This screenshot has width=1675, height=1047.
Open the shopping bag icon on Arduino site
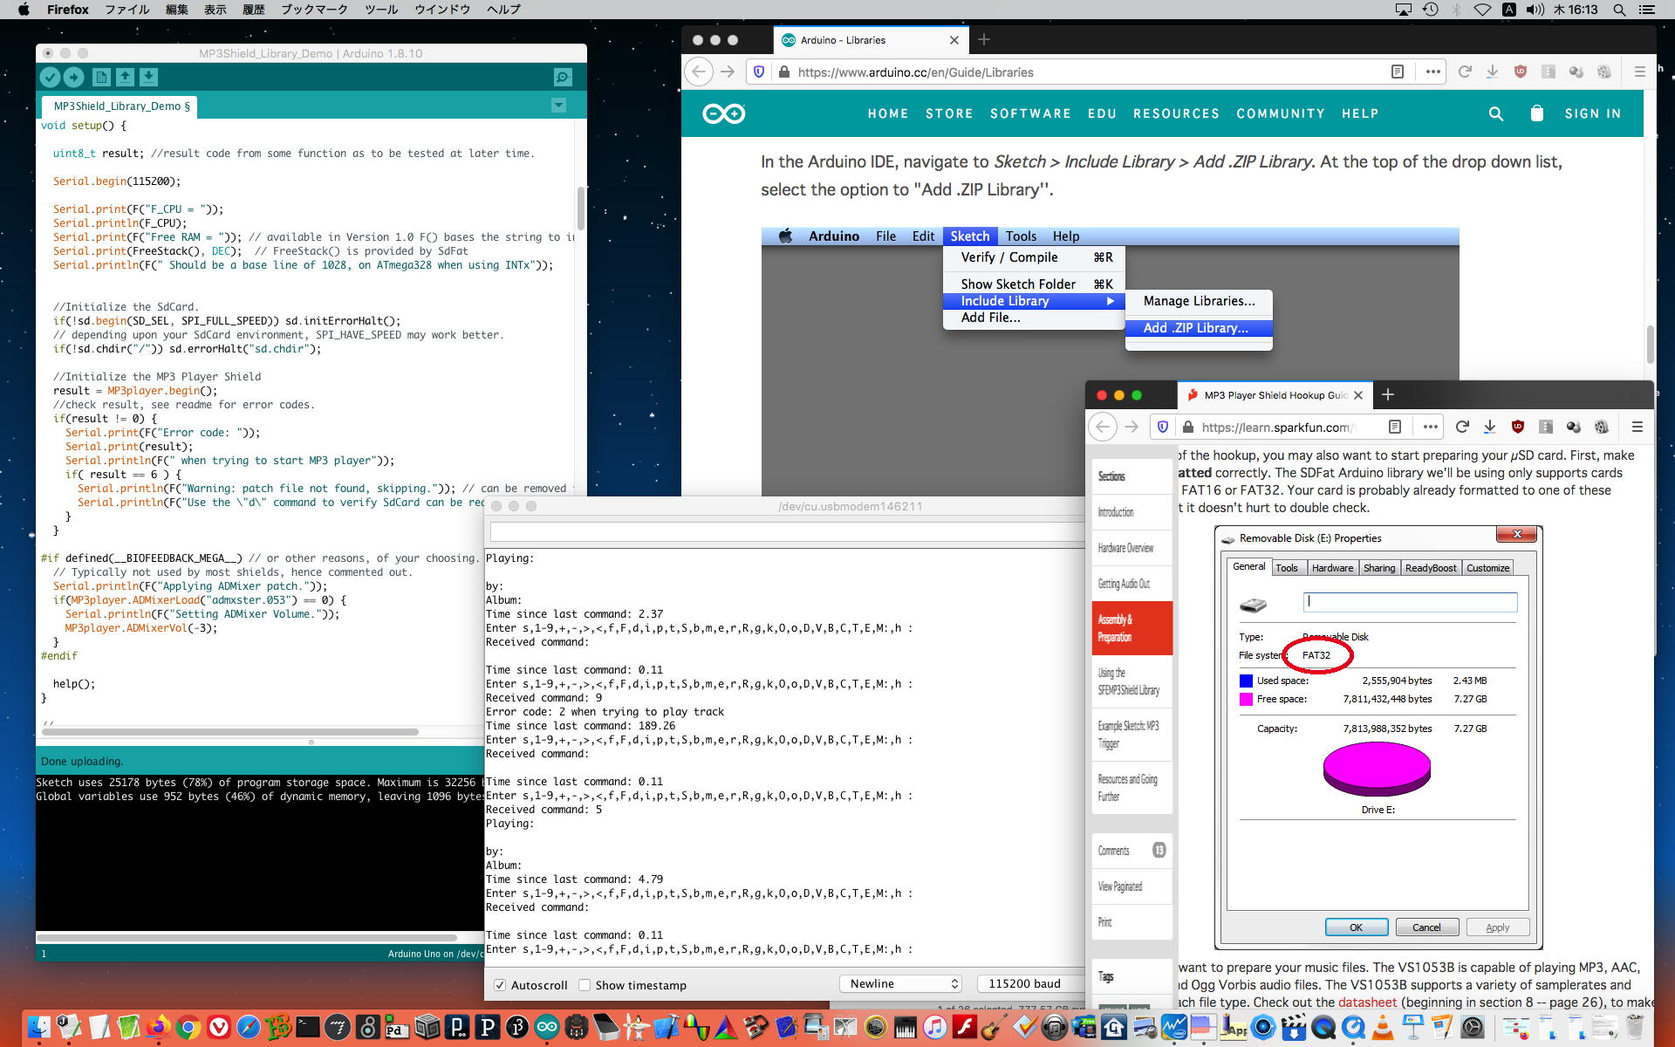[1537, 113]
